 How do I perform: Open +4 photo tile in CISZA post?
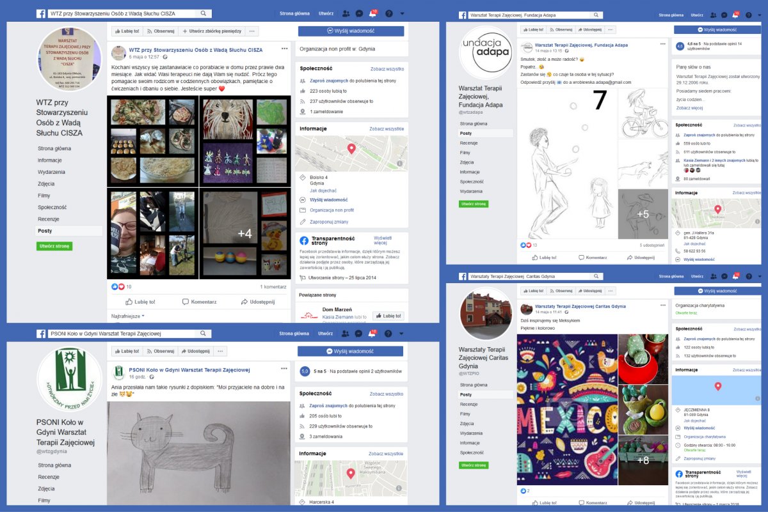coord(245,233)
